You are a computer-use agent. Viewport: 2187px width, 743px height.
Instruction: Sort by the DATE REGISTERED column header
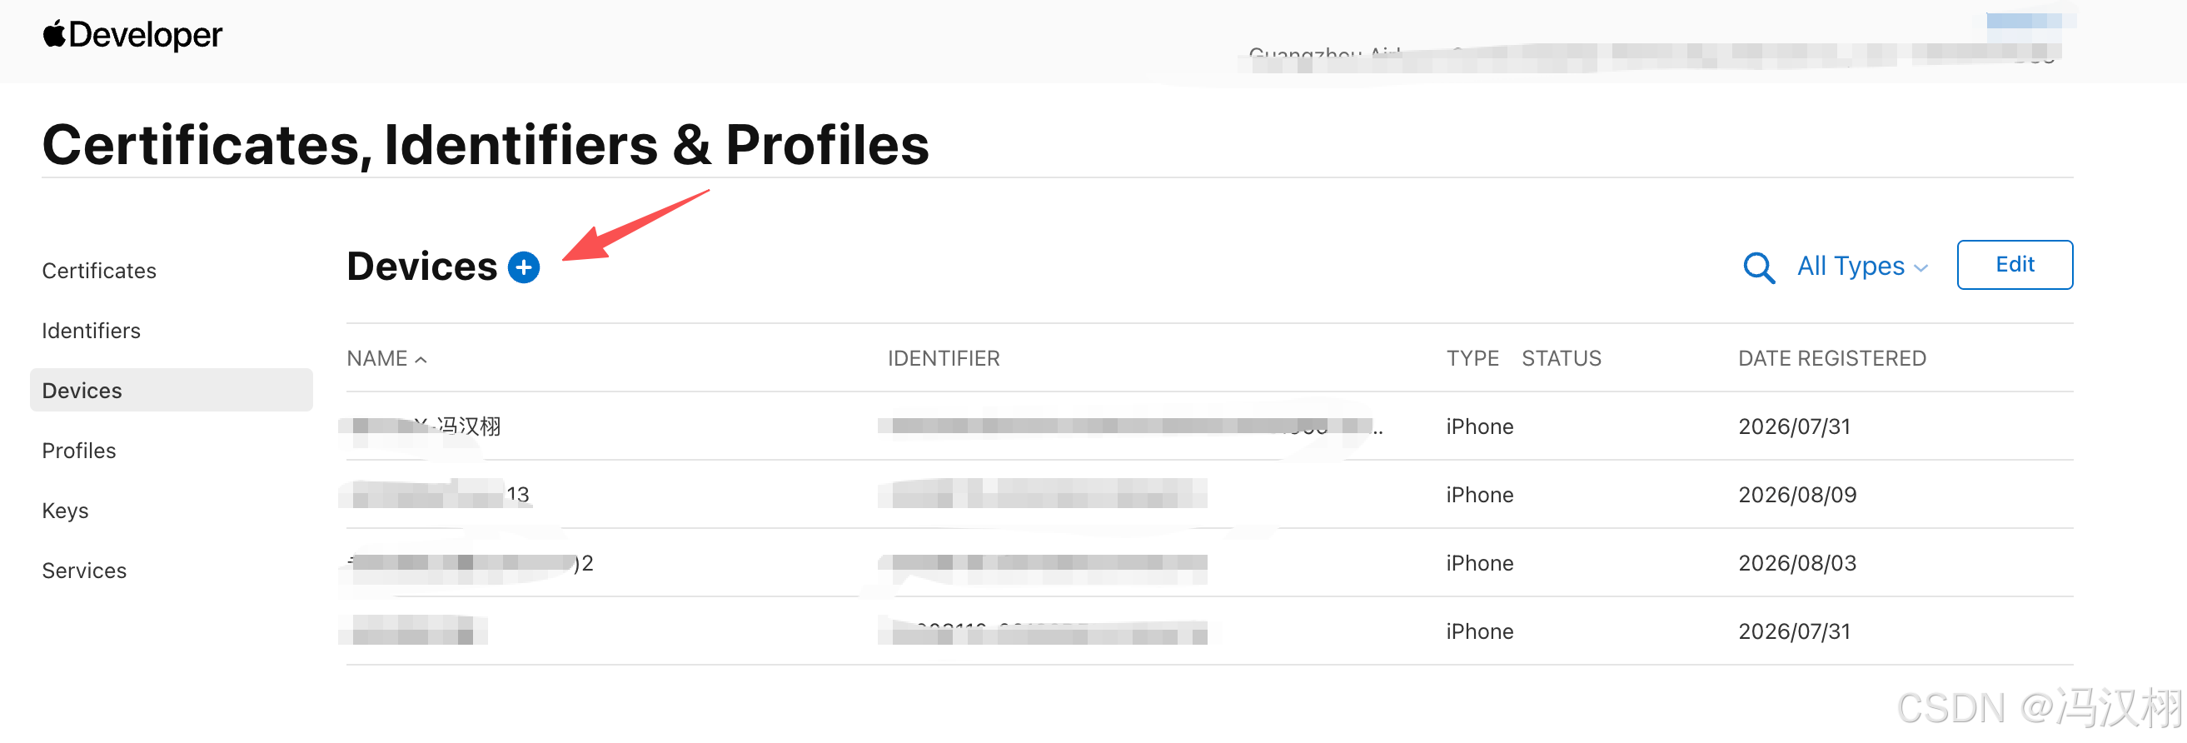pyautogui.click(x=1831, y=358)
